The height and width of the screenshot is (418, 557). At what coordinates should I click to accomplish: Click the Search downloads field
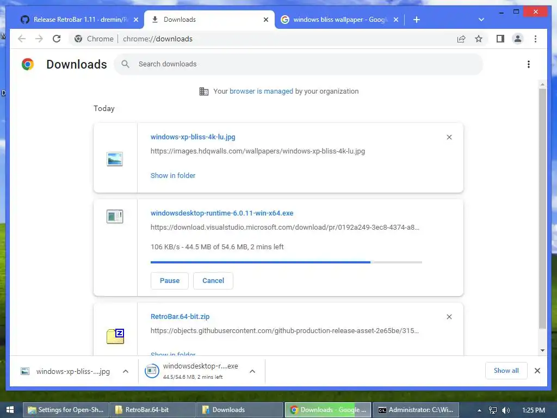click(x=299, y=64)
